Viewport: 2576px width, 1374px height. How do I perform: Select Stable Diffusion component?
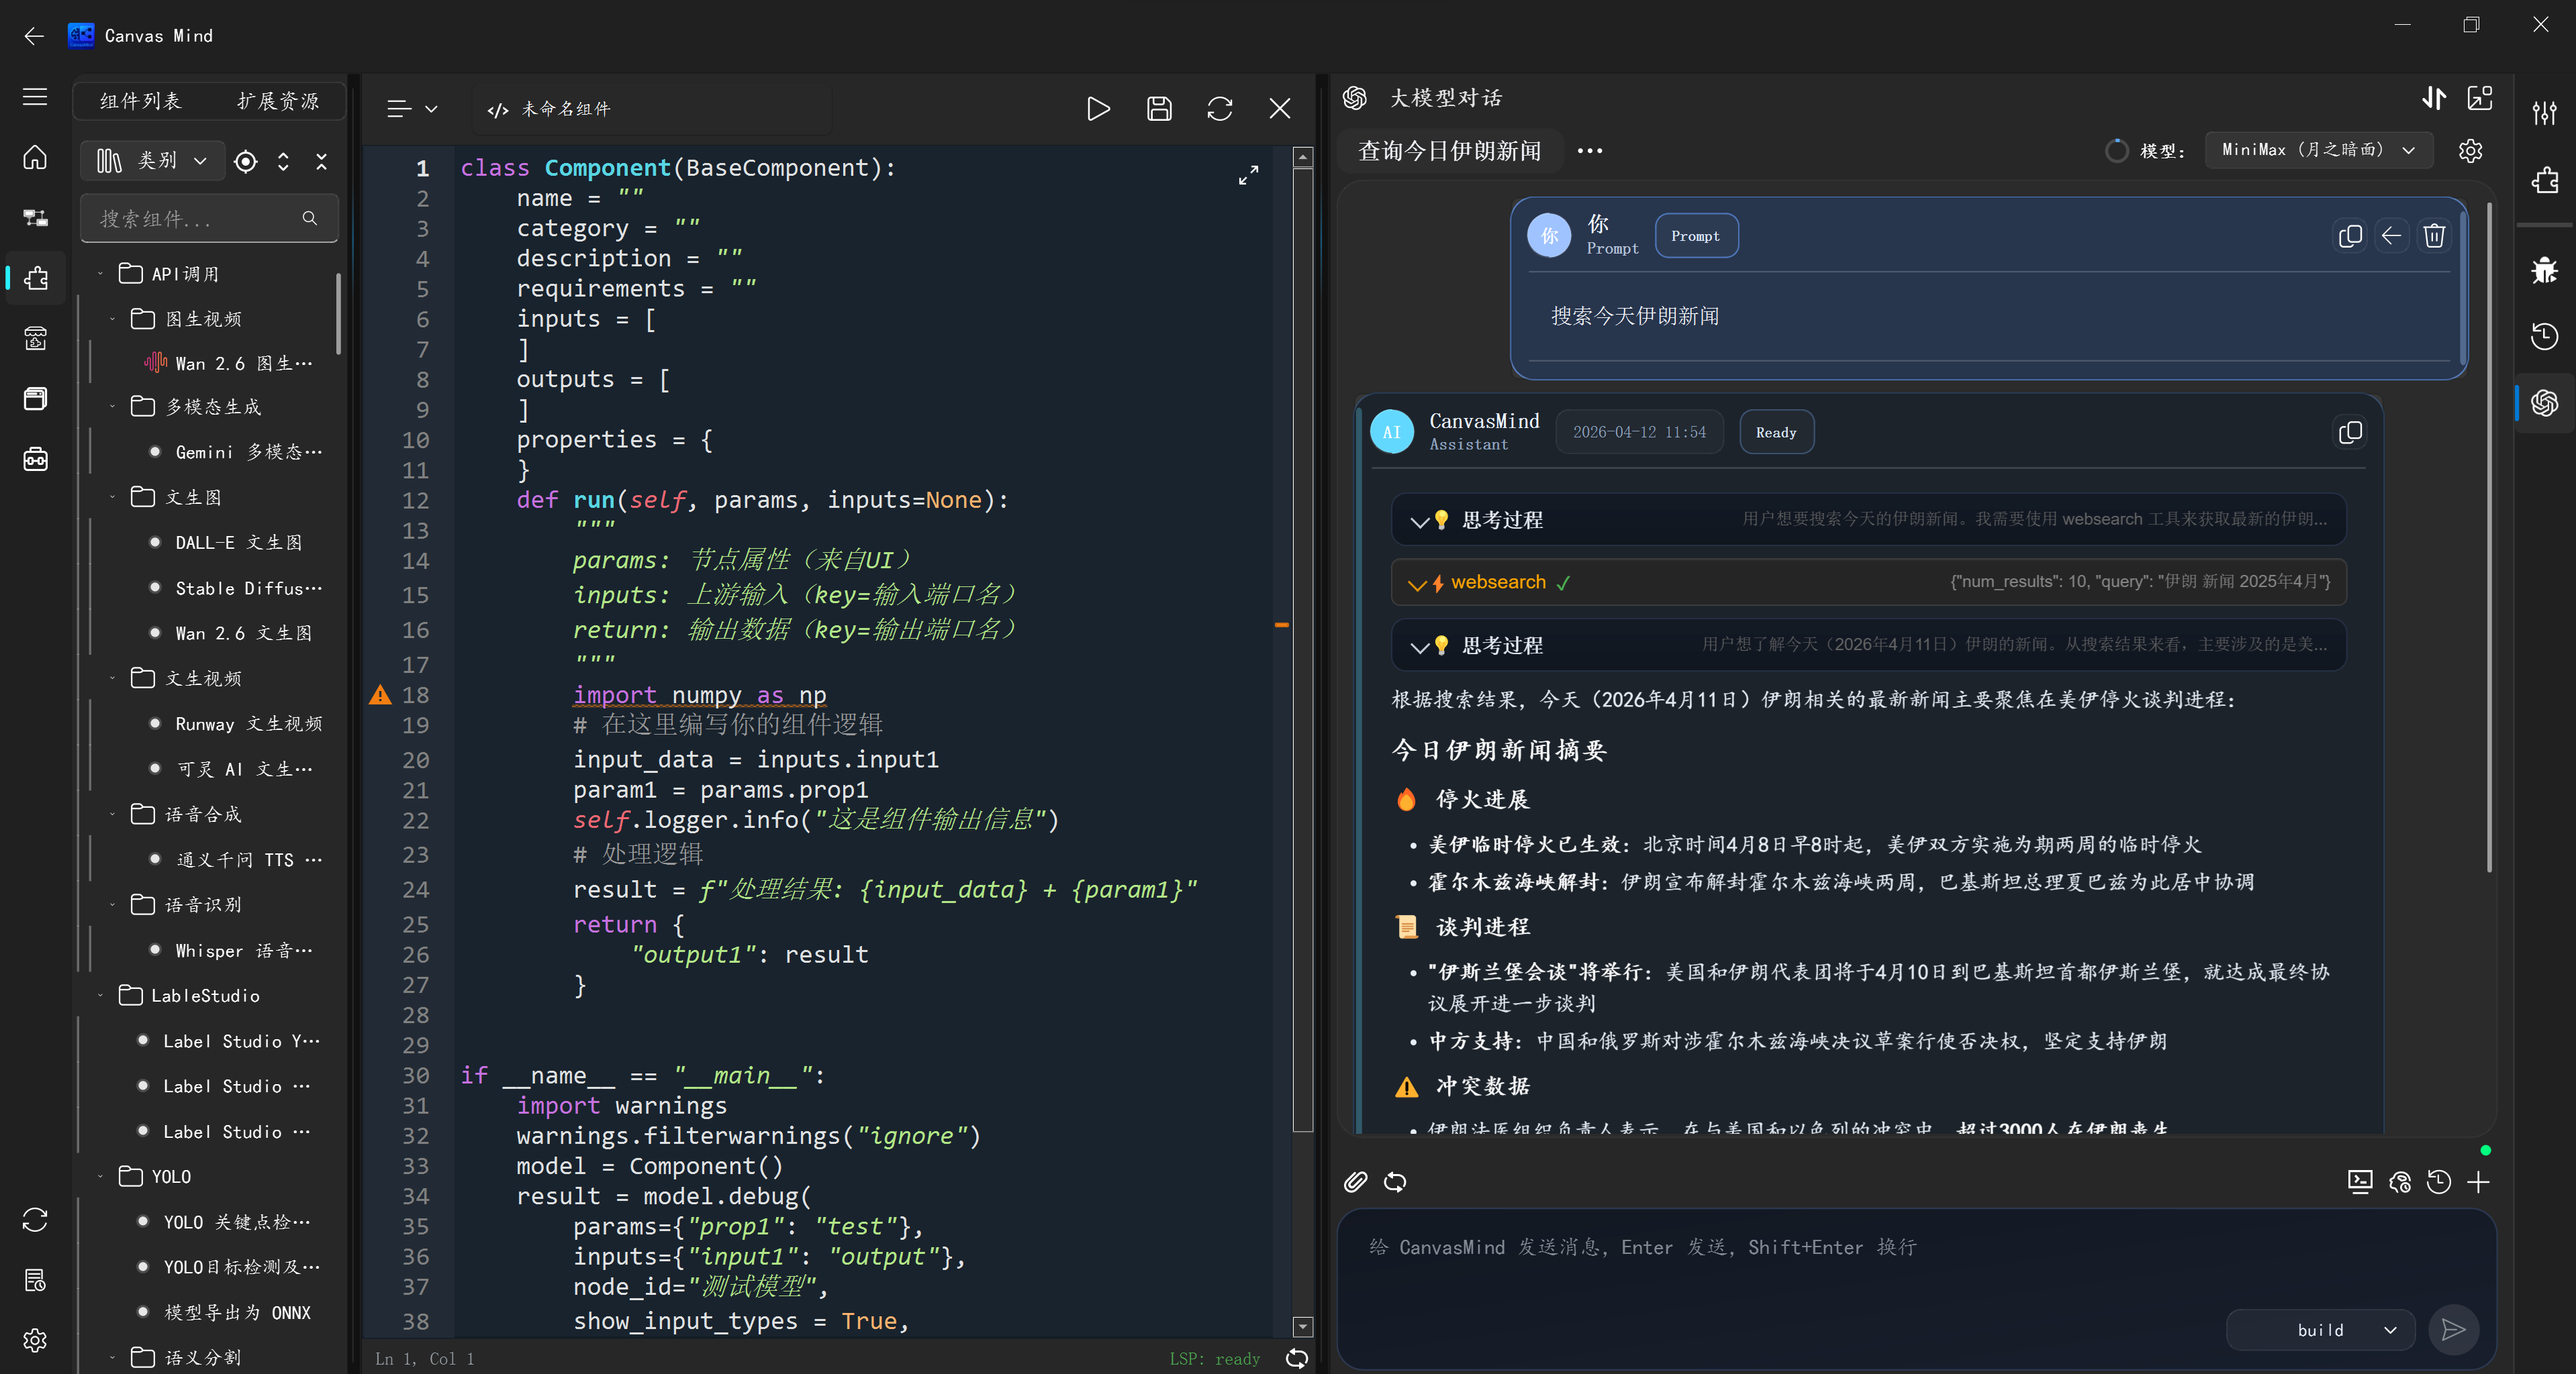click(x=235, y=588)
